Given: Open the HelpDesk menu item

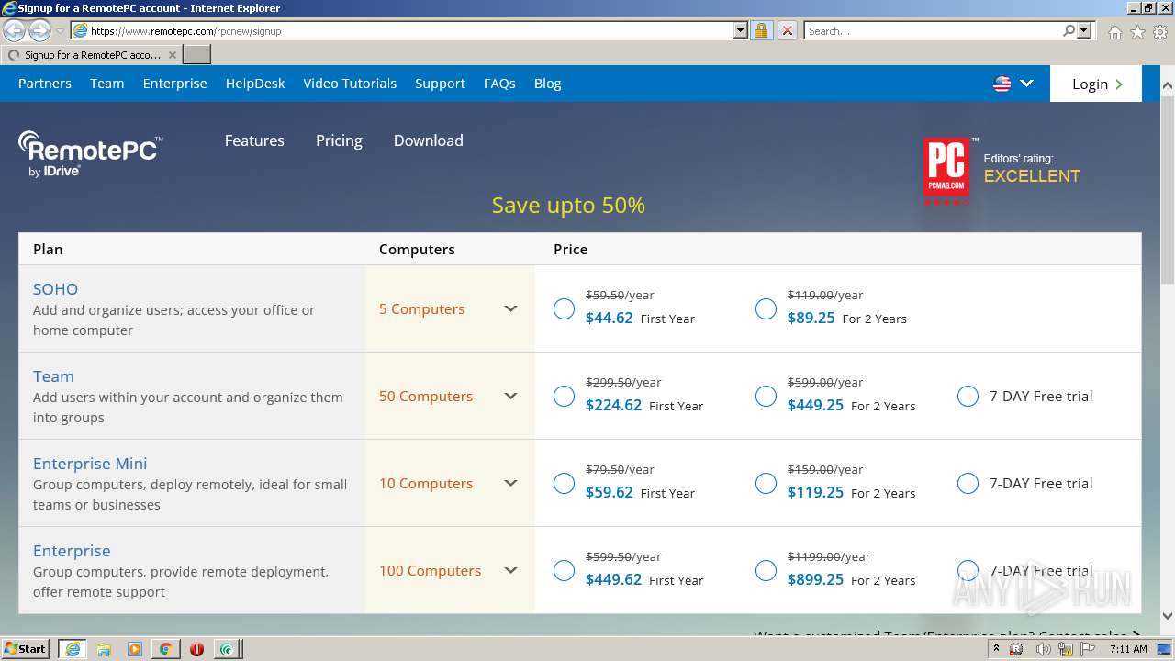Looking at the screenshot, I should click(x=255, y=84).
